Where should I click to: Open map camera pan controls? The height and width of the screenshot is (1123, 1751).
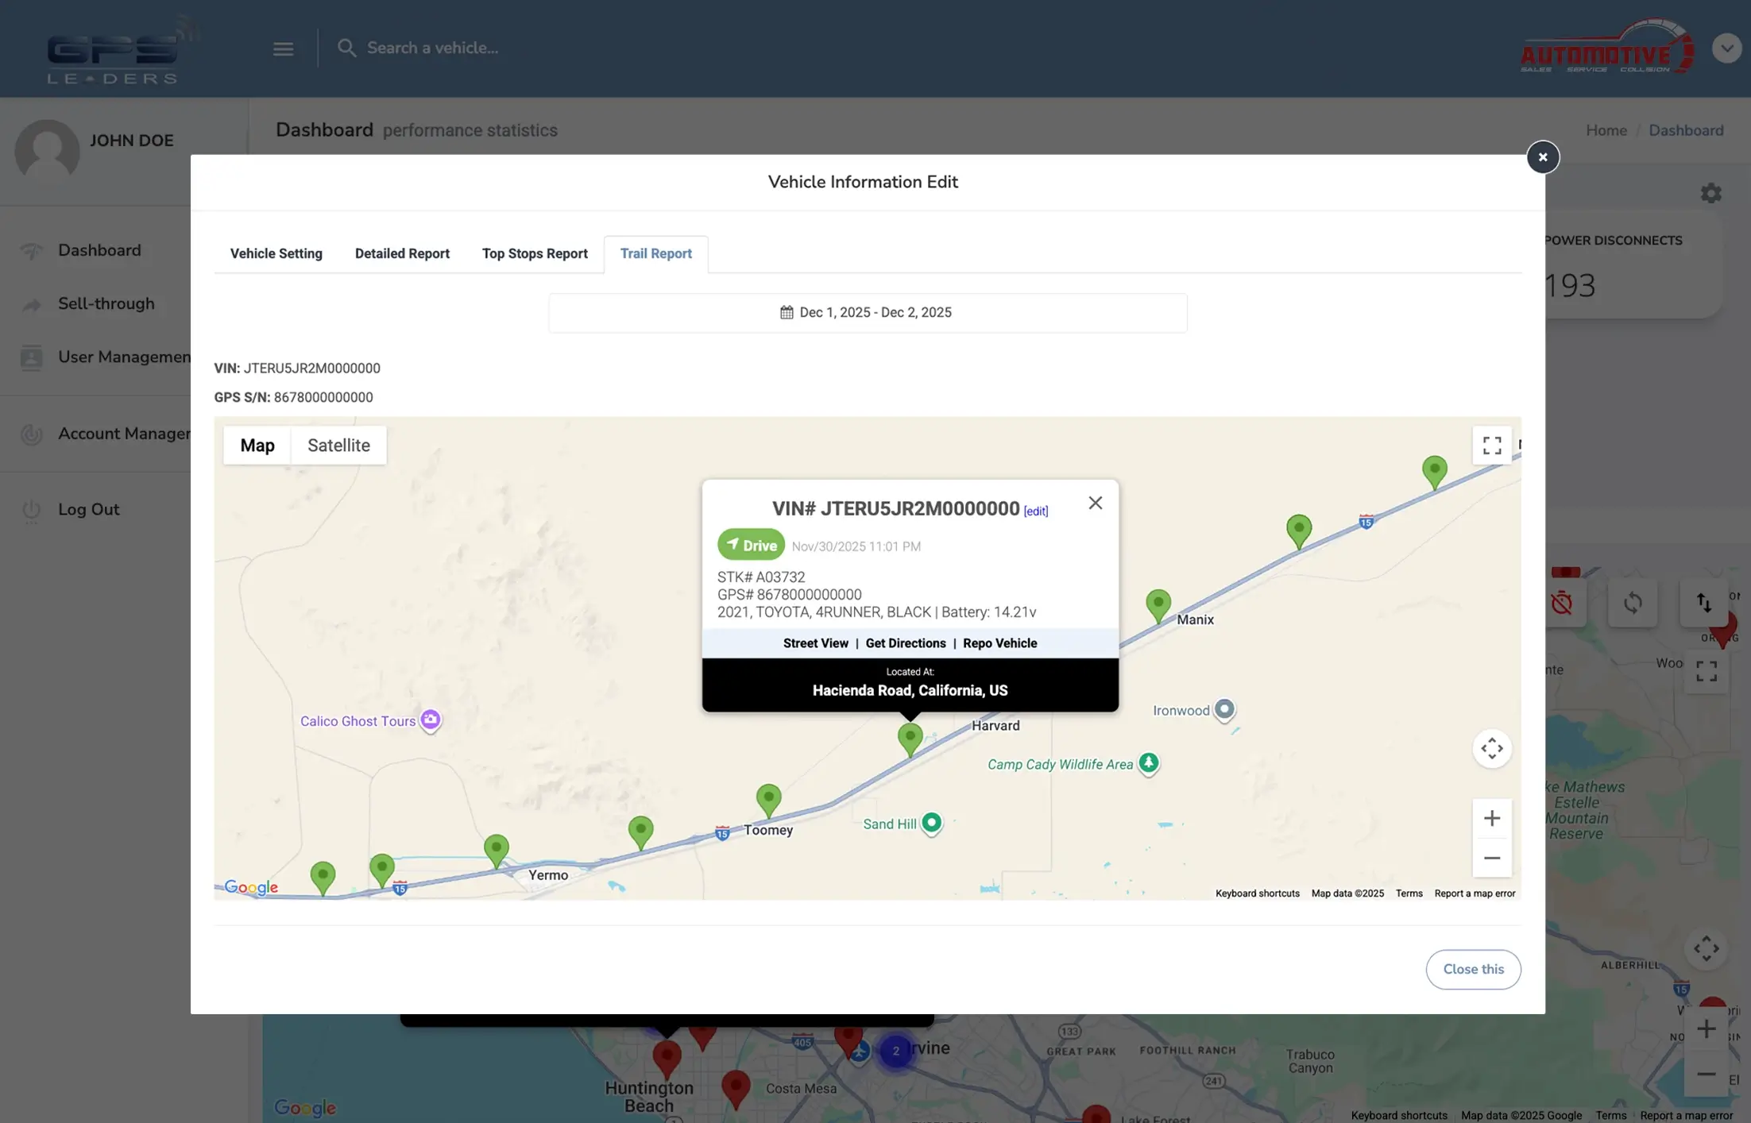point(1491,748)
